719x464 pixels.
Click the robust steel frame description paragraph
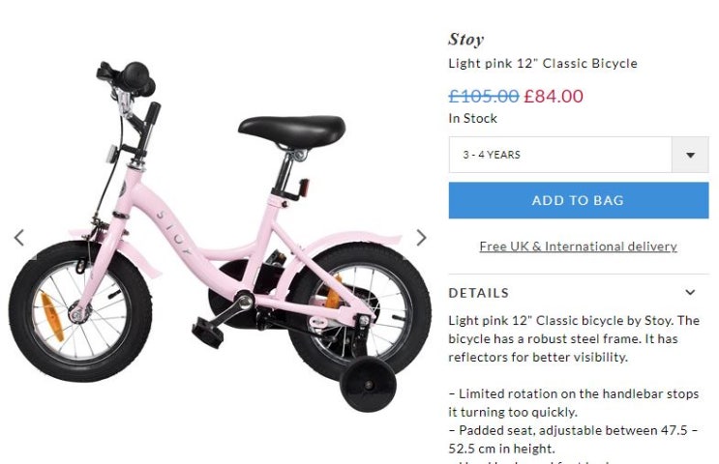point(573,338)
